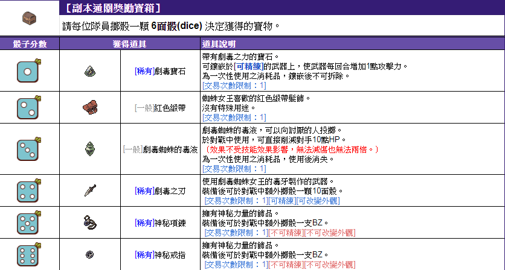Click the dice face showing four
This screenshot has height=270, width=505.
29,191
